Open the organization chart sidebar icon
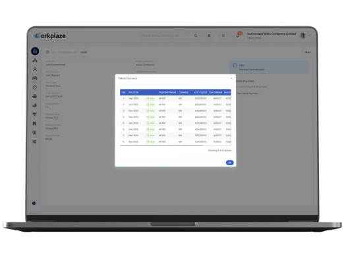 click(x=35, y=61)
